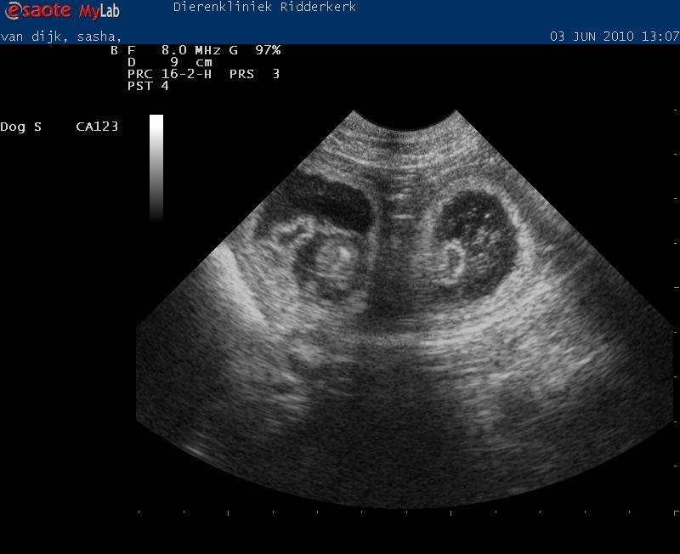The image size is (680, 554).
Task: Select the Dierenkliniek Ridderkerk clinic title
Action: point(264,8)
